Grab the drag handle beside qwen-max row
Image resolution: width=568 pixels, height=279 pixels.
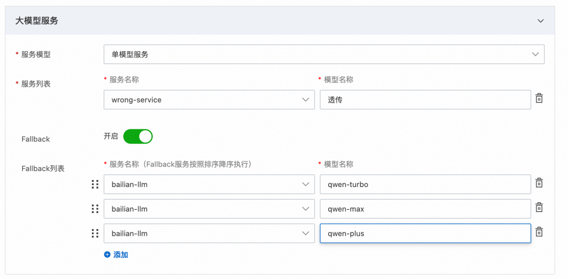95,209
